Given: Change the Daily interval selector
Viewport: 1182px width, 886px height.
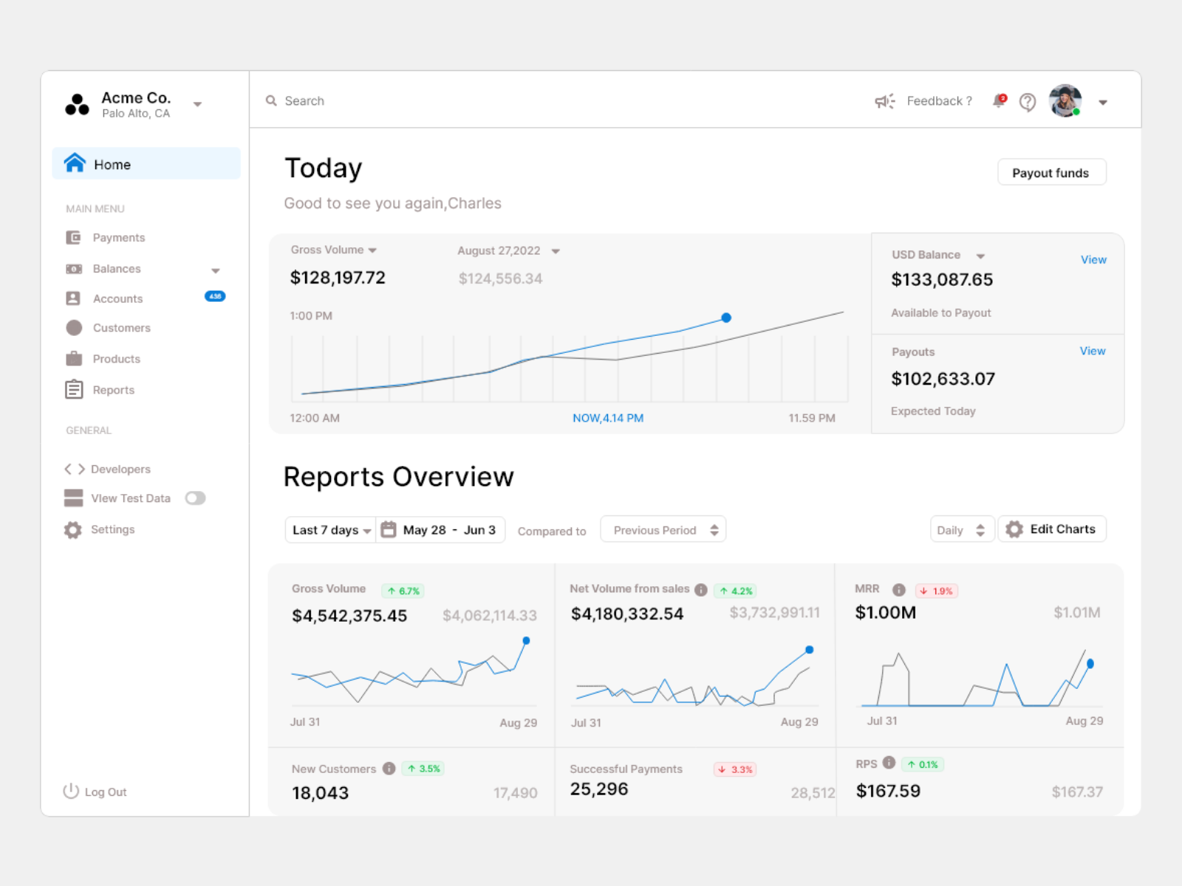Looking at the screenshot, I should coord(961,529).
